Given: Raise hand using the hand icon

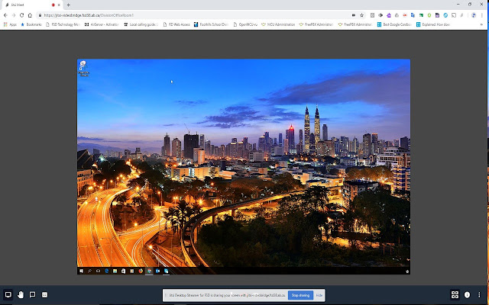Looking at the screenshot, I should click(x=21, y=294).
